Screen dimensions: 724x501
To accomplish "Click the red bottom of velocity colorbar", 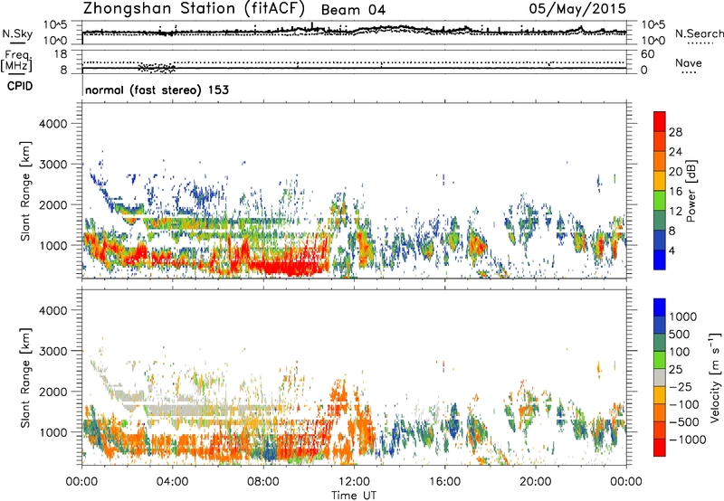I will pyautogui.click(x=660, y=447).
